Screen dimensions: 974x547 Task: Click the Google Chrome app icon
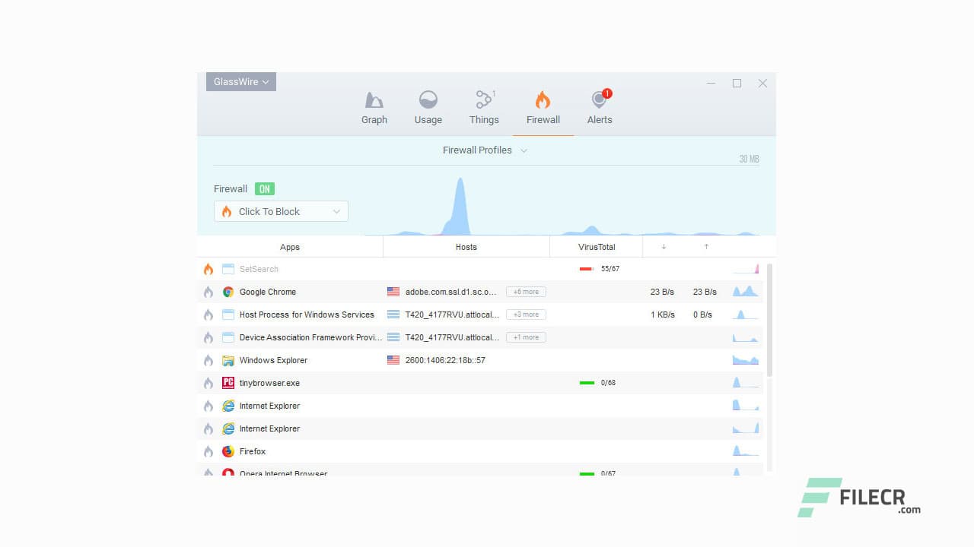click(228, 292)
